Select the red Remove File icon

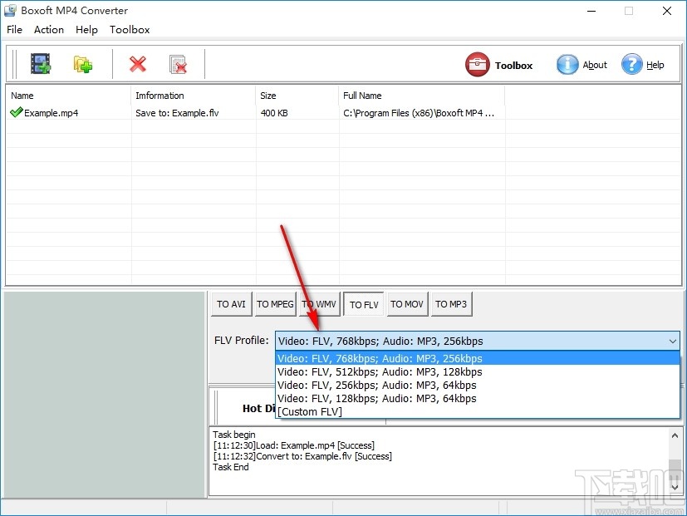coord(137,64)
